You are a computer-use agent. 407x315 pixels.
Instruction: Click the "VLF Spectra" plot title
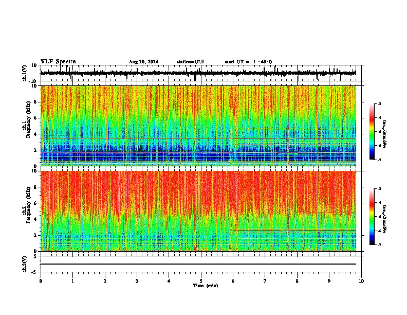[x=59, y=62]
